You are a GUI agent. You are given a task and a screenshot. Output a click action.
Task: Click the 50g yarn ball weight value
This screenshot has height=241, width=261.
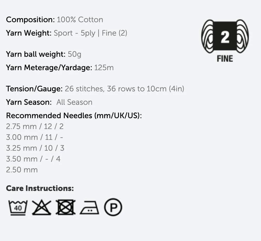(x=74, y=54)
